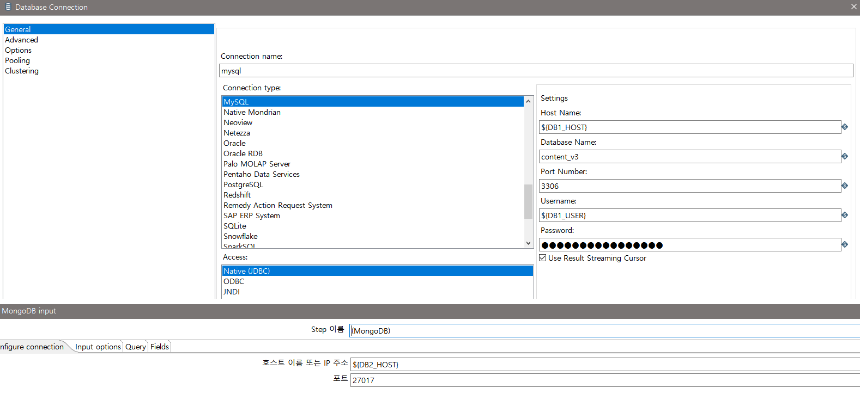Viewport: 860px width, 394px height.
Task: Select Native (JDBC) access method
Action: pos(377,271)
